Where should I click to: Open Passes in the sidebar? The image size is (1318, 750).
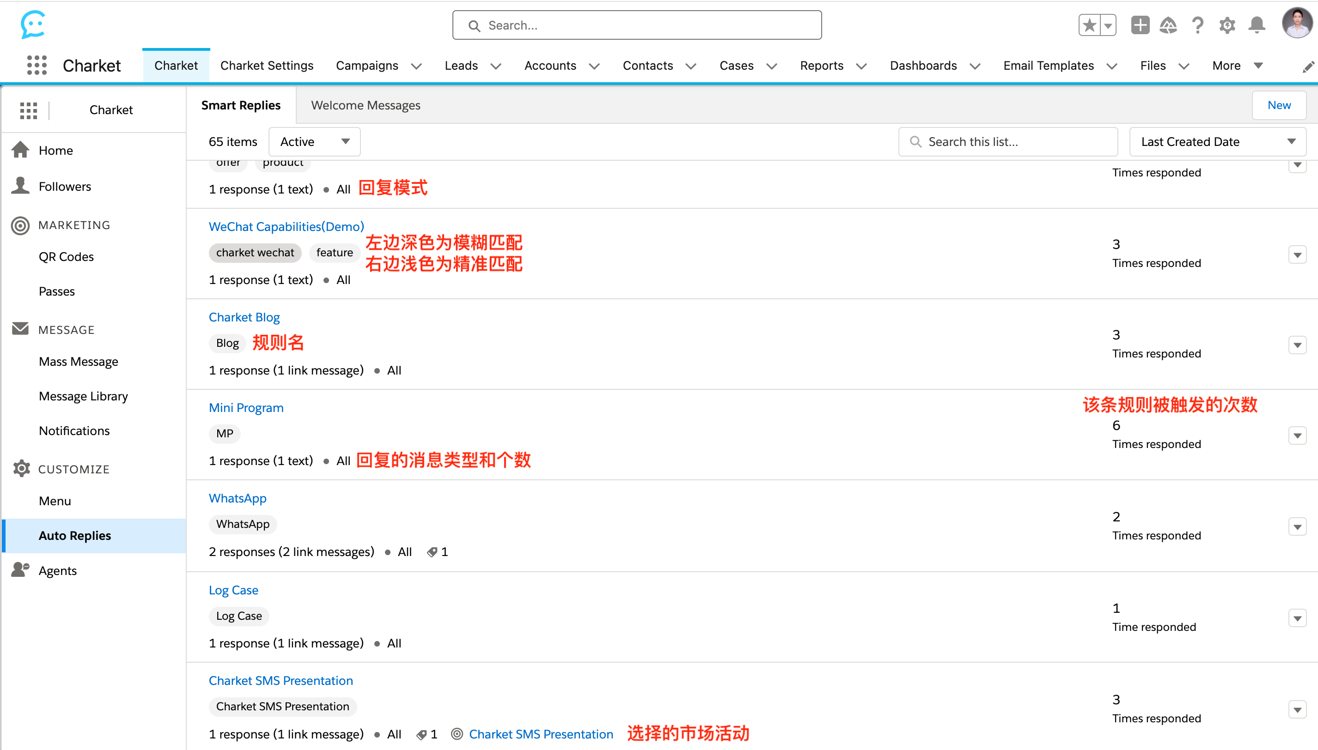point(57,291)
